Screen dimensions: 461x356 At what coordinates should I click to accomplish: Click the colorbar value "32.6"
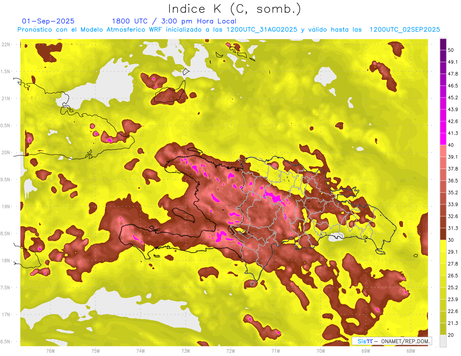(x=453, y=216)
